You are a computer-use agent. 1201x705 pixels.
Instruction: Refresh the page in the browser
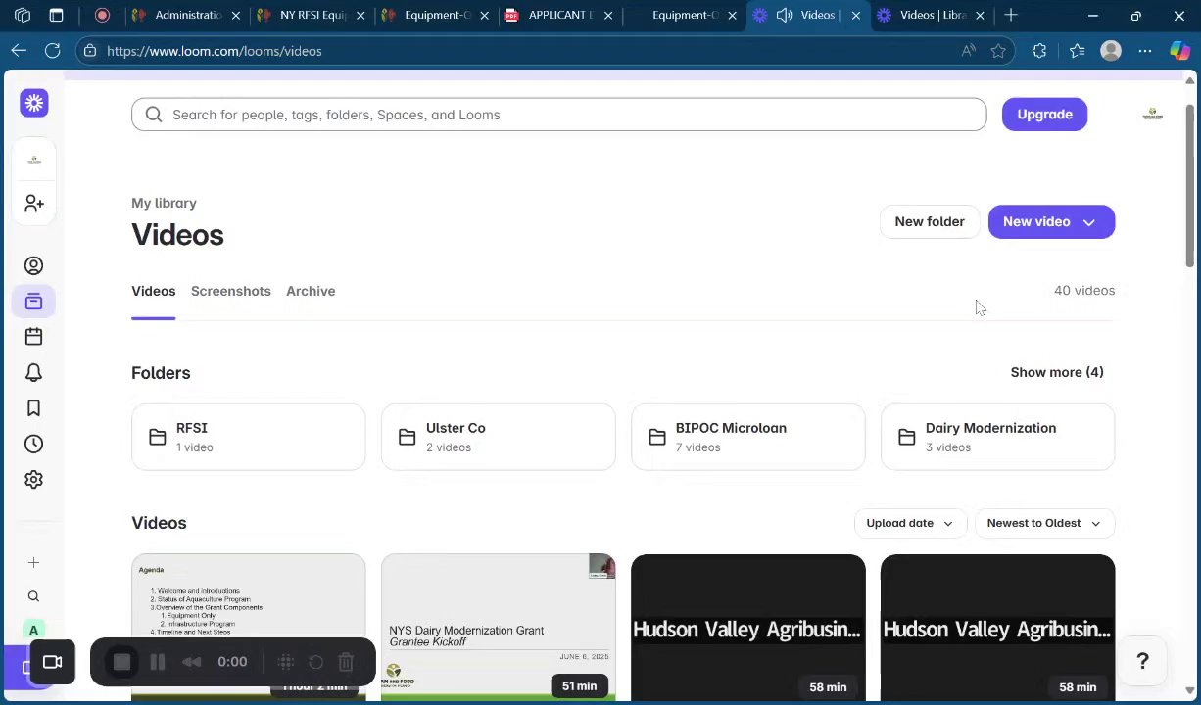click(53, 51)
